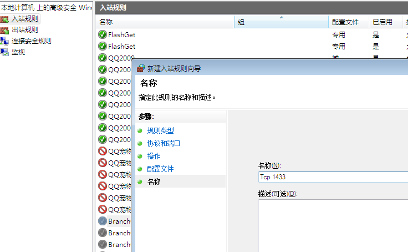Click the 名称(N) field containing Tcp 1433
The height and width of the screenshot is (252, 408).
click(333, 177)
